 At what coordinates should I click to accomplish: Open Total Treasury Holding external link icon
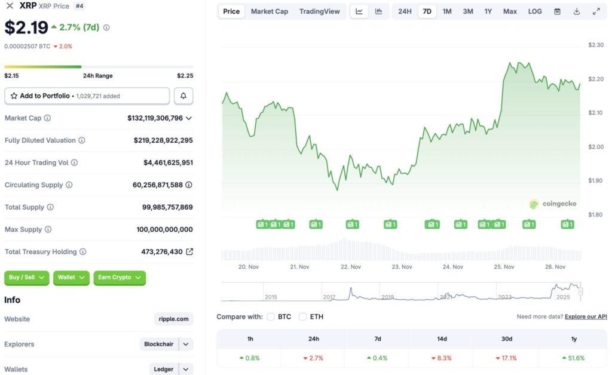190,251
